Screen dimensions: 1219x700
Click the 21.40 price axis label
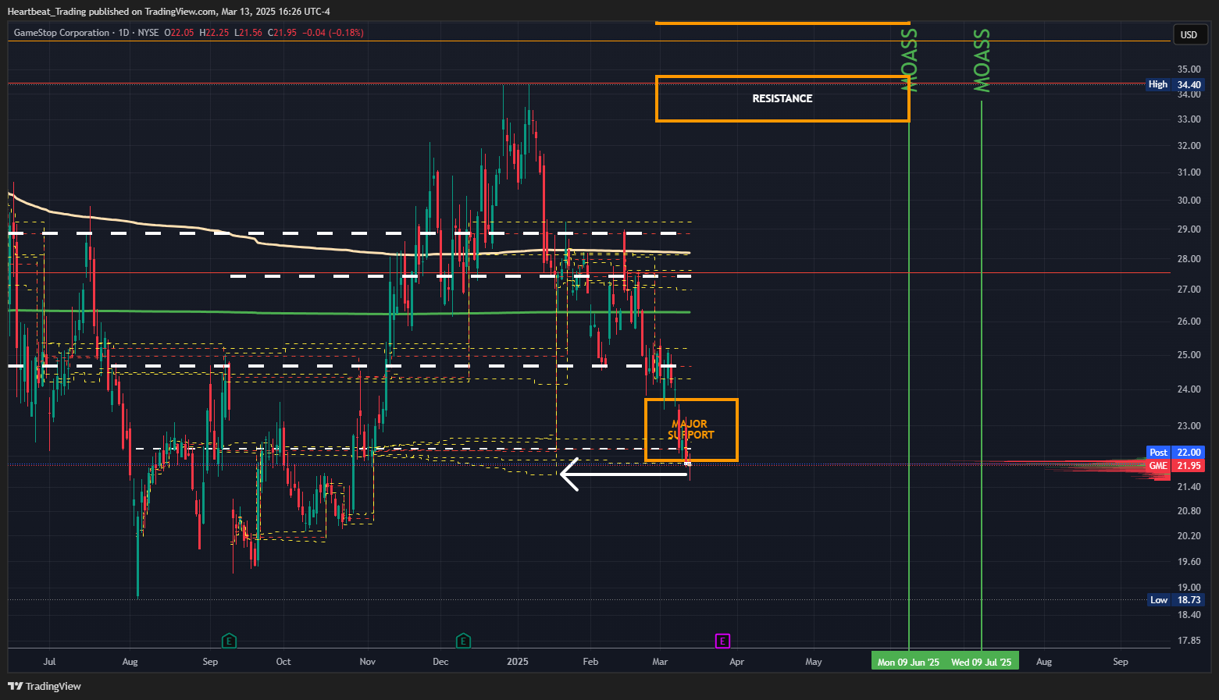tap(1189, 487)
